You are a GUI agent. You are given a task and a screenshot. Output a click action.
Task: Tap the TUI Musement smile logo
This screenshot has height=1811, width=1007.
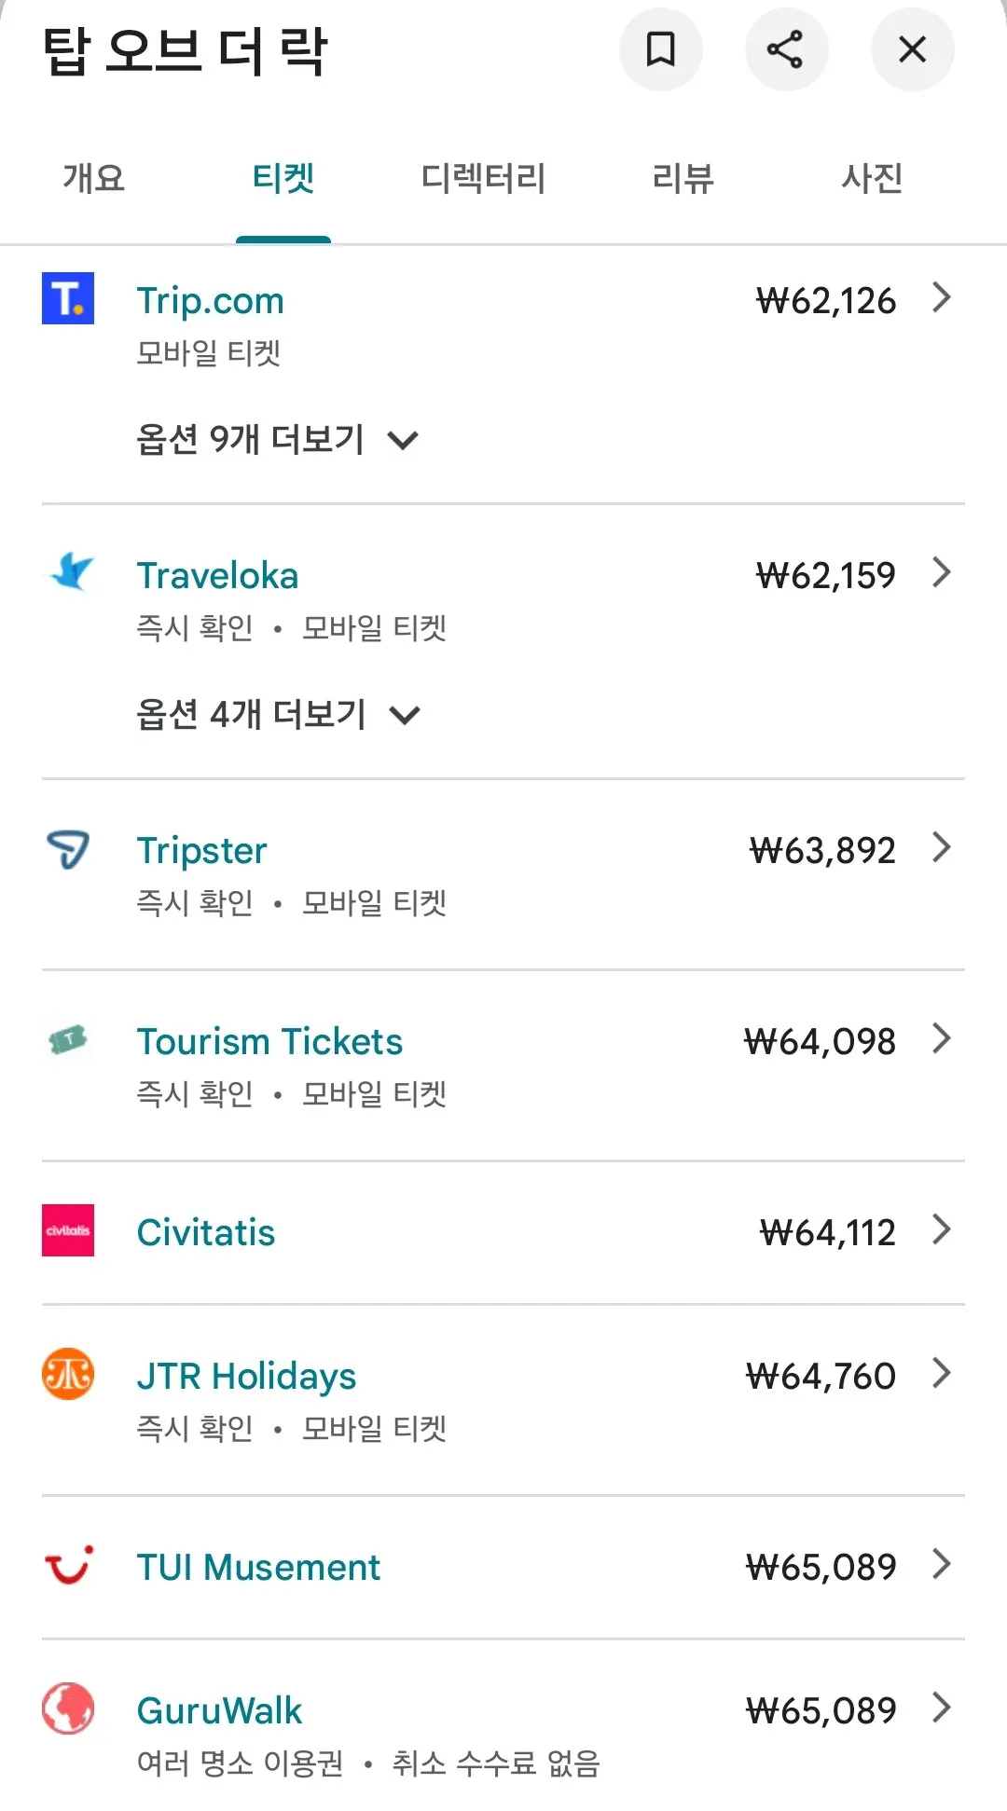point(69,1565)
